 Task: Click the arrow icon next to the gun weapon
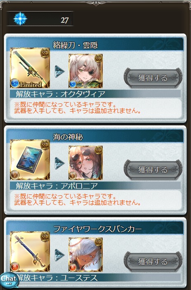click(x=59, y=255)
